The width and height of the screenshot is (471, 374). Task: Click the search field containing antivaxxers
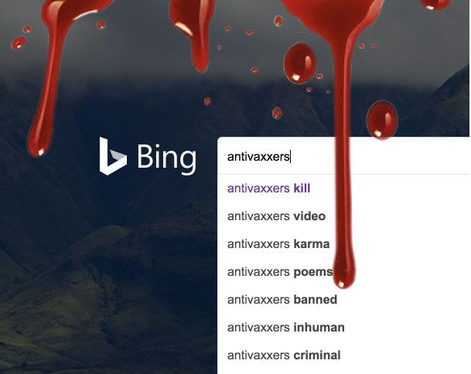click(343, 155)
